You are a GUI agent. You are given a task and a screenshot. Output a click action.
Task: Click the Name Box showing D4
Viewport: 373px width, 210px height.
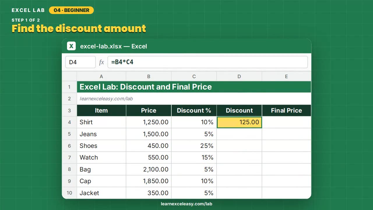point(80,62)
